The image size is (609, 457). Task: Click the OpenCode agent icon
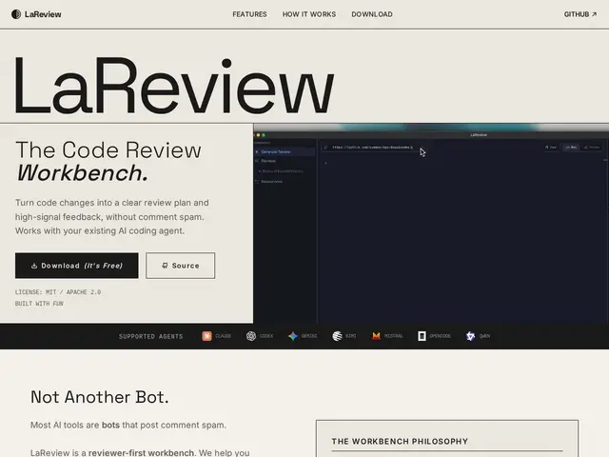[422, 336]
